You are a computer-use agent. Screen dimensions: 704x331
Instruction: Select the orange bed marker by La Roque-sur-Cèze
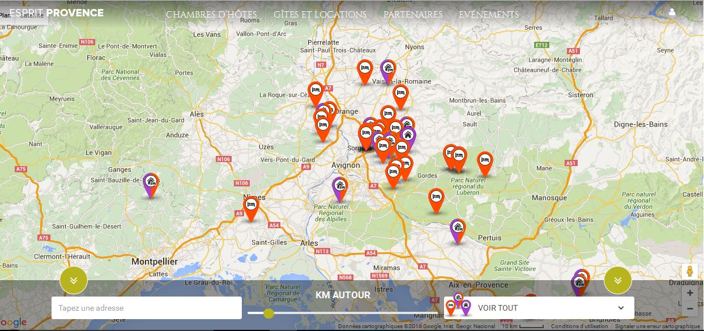click(x=315, y=94)
